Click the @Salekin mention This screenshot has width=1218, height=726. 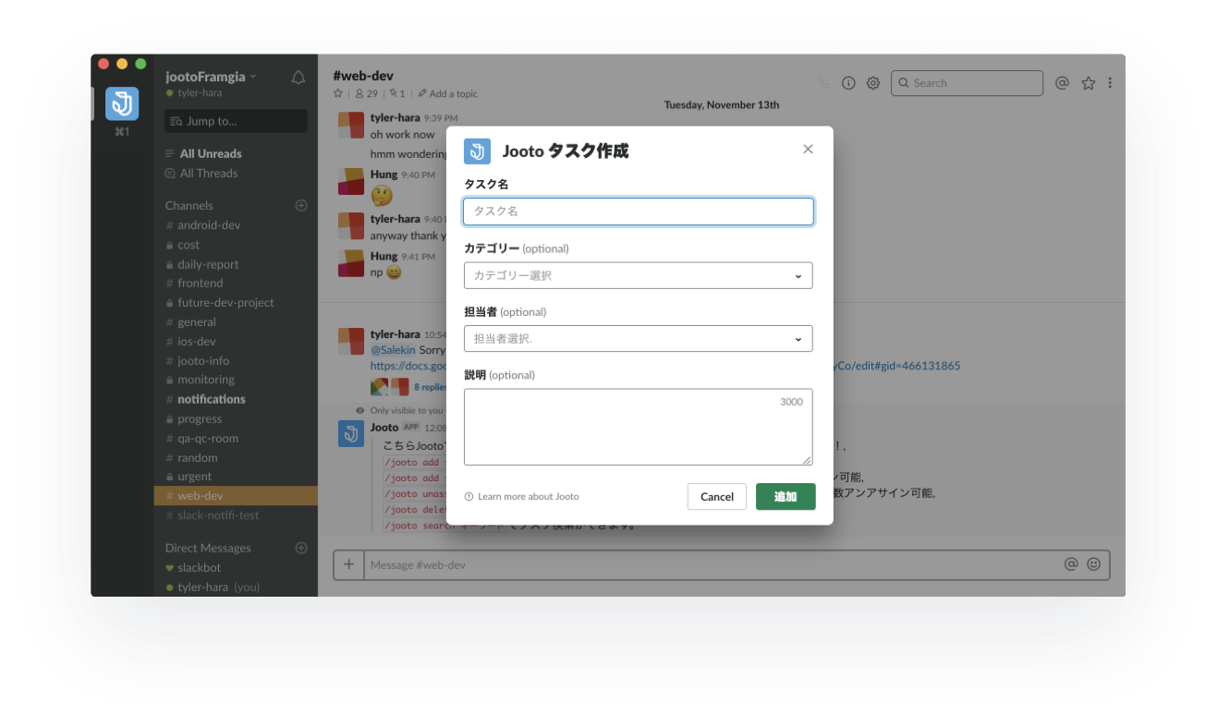click(x=393, y=351)
